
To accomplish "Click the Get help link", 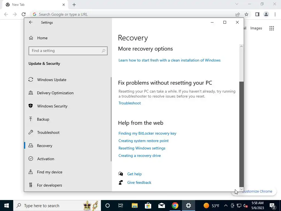I will pyautogui.click(x=134, y=174).
